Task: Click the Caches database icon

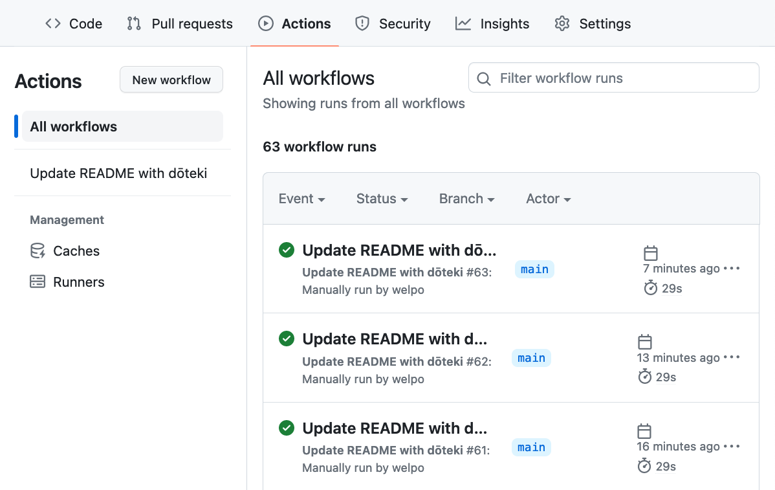Action: [x=38, y=251]
